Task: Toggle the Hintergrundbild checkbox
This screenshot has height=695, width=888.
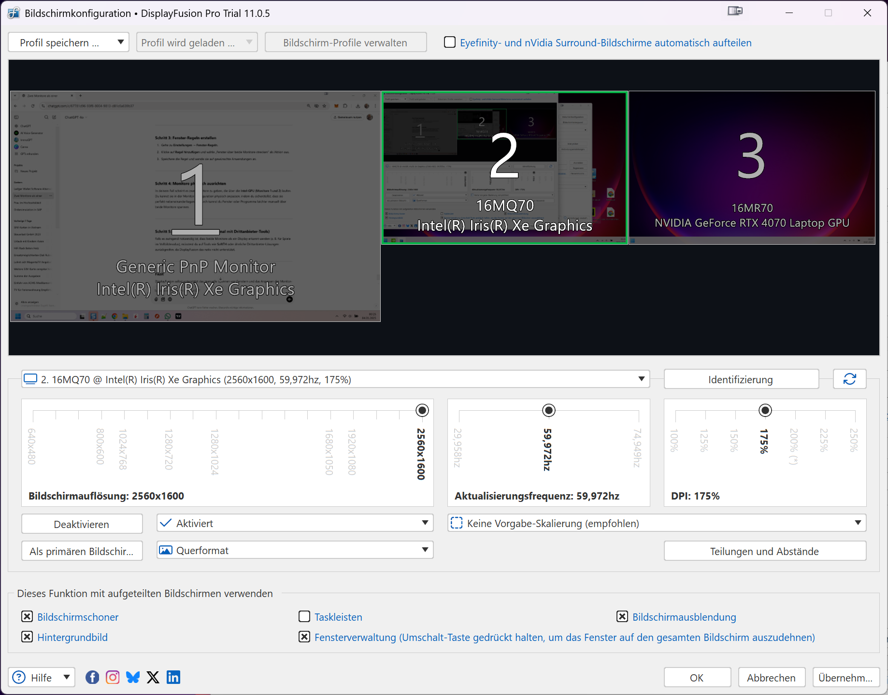Action: tap(27, 637)
